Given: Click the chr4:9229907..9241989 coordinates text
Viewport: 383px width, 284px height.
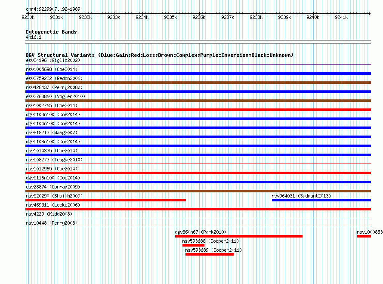Looking at the screenshot, I should tap(53, 9).
